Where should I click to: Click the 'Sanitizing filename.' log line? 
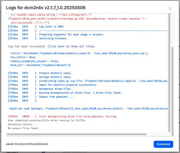click(x=38, y=38)
